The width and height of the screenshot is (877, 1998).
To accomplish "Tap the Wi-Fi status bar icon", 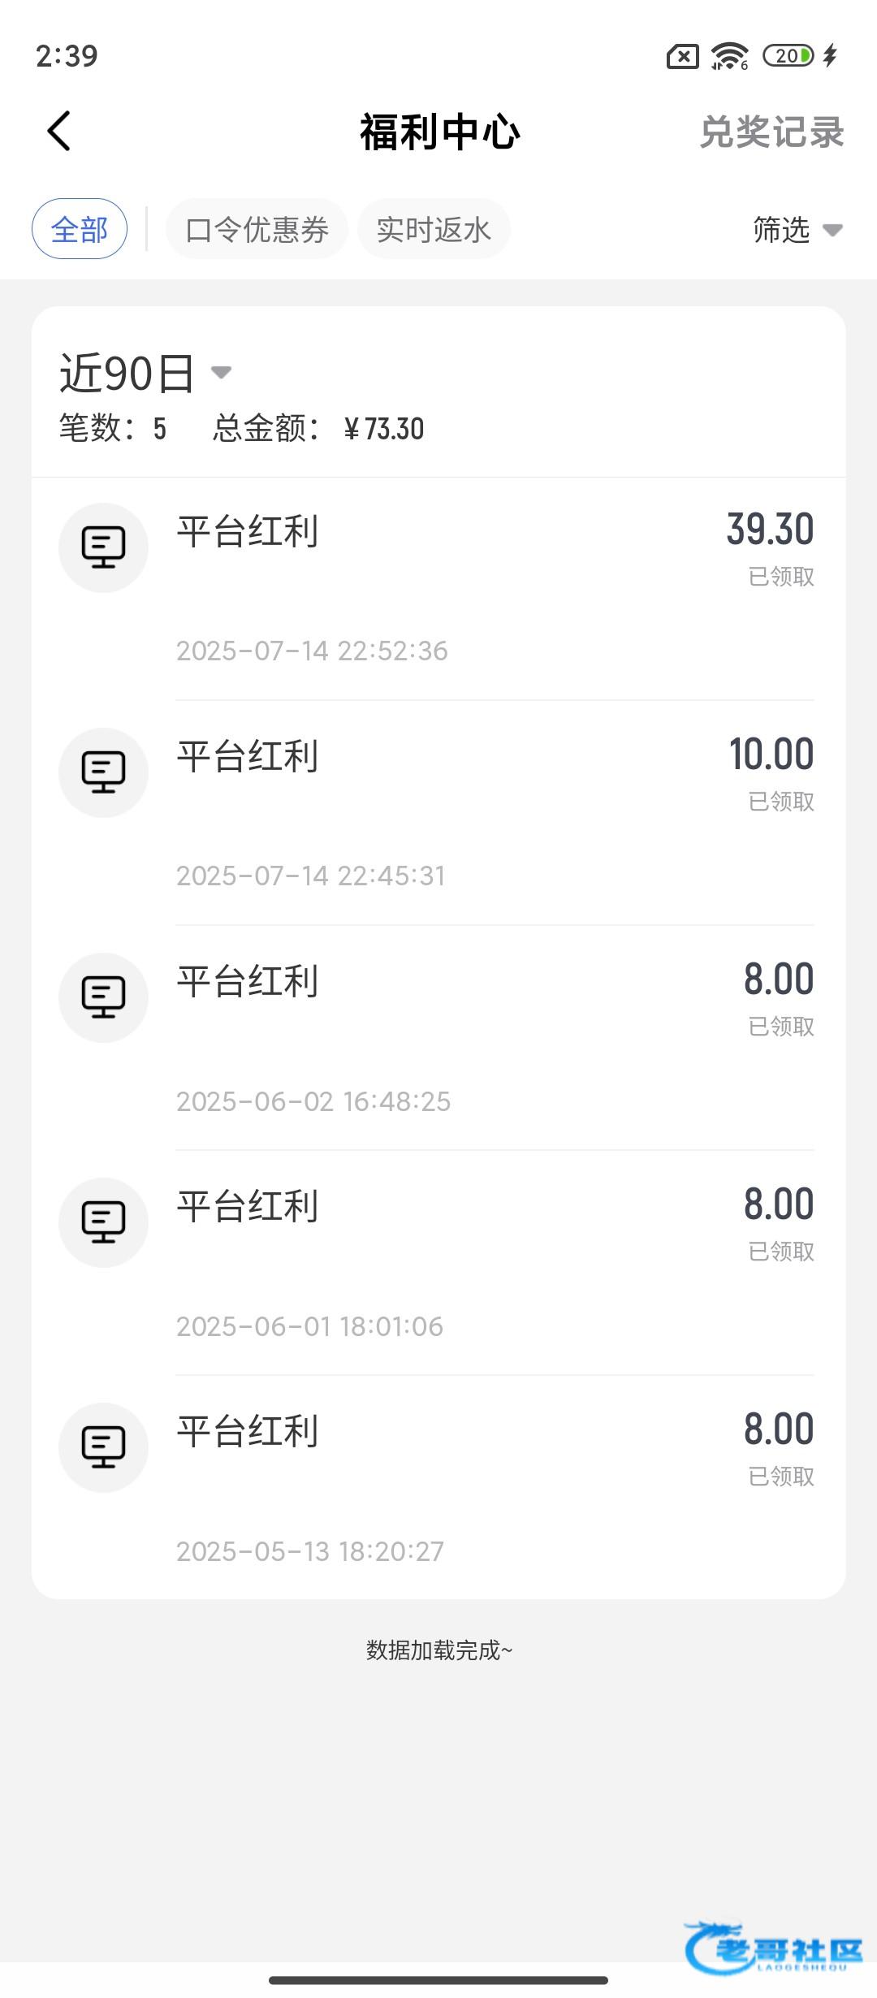I will coord(728,56).
